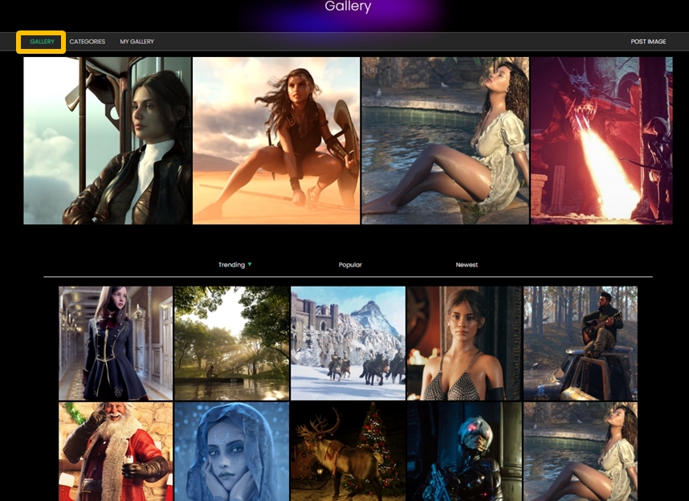Switch to the Categories tab
The image size is (689, 501).
pos(87,42)
